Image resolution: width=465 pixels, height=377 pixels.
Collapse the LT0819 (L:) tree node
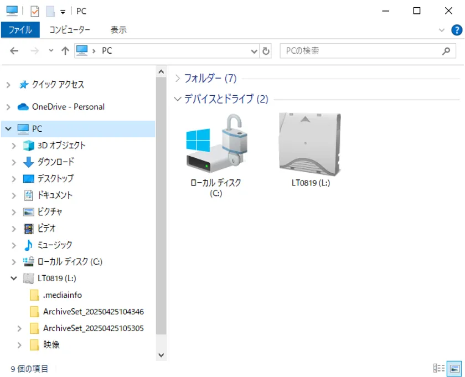coord(14,278)
